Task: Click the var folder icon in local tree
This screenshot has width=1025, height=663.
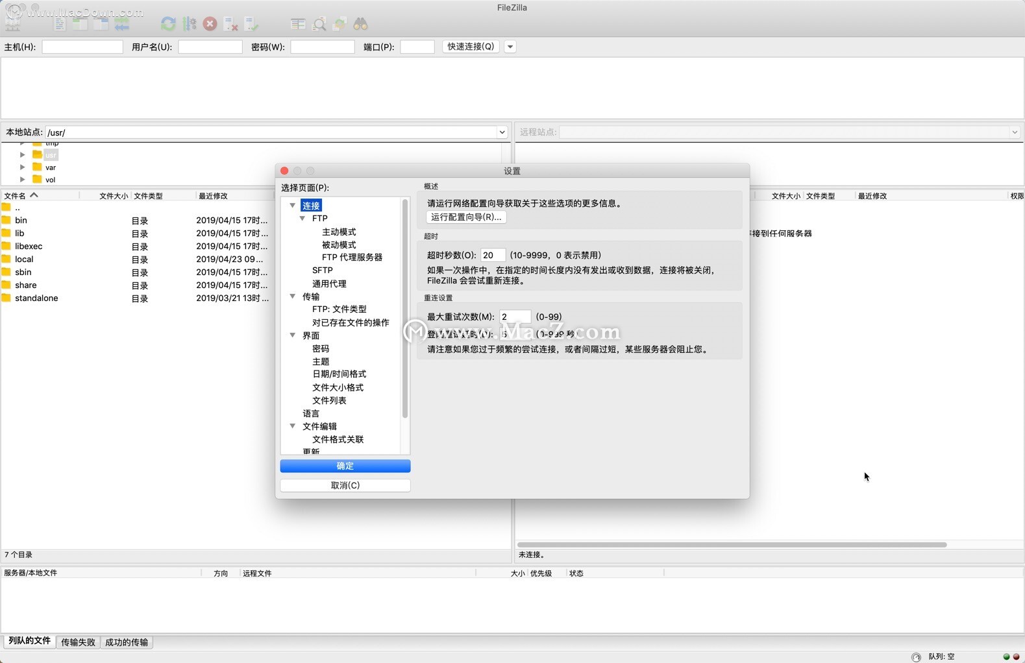Action: pyautogui.click(x=37, y=167)
